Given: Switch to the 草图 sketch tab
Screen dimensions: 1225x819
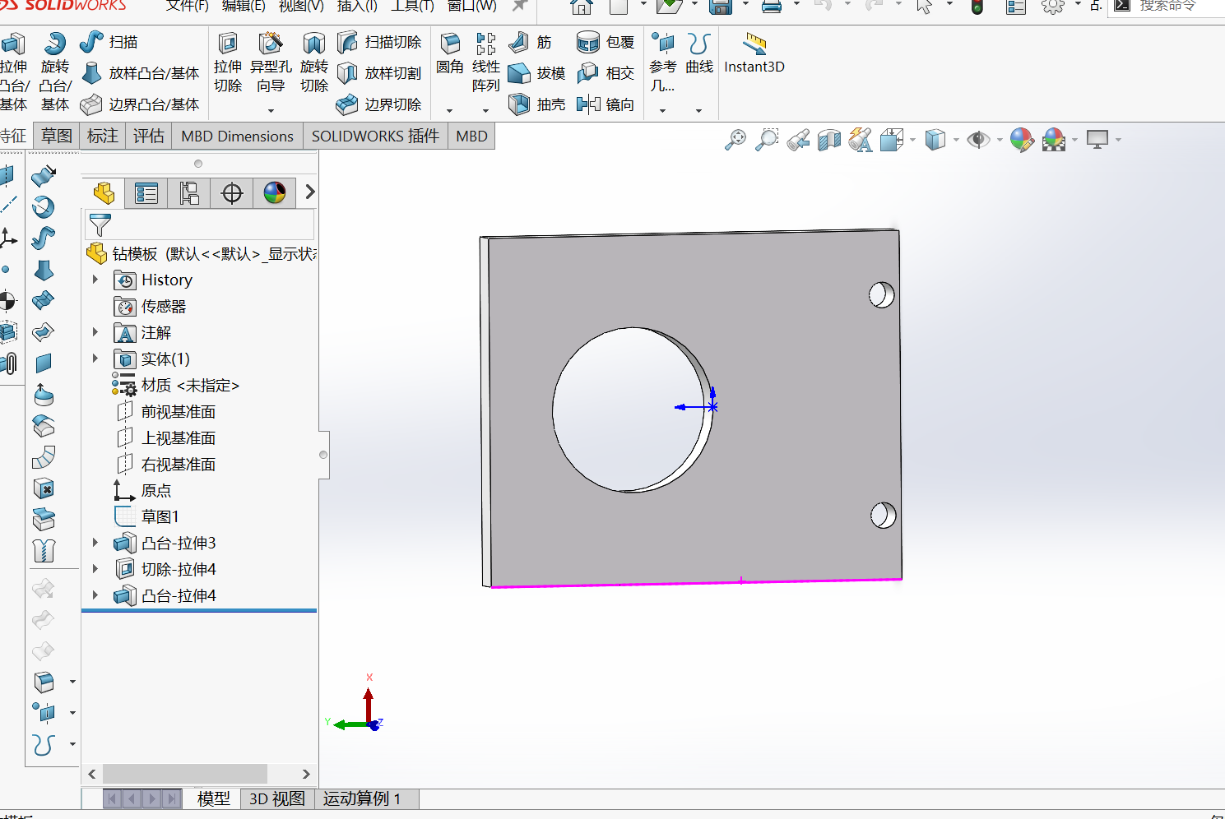Looking at the screenshot, I should pos(57,136).
